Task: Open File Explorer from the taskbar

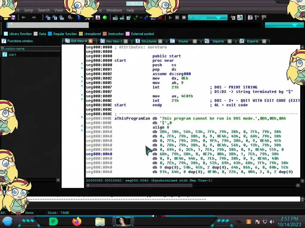Action: tap(100, 222)
